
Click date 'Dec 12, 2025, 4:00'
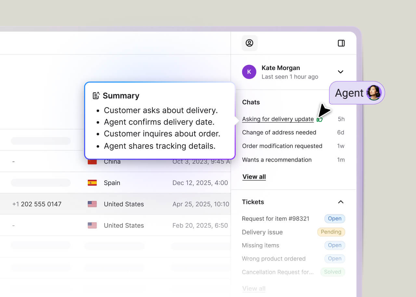pyautogui.click(x=200, y=183)
